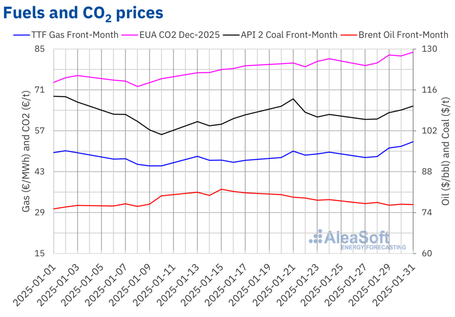Click the magenta EUA CO2 legend line
Image resolution: width=455 pixels, height=317 pixels.
(133, 35)
